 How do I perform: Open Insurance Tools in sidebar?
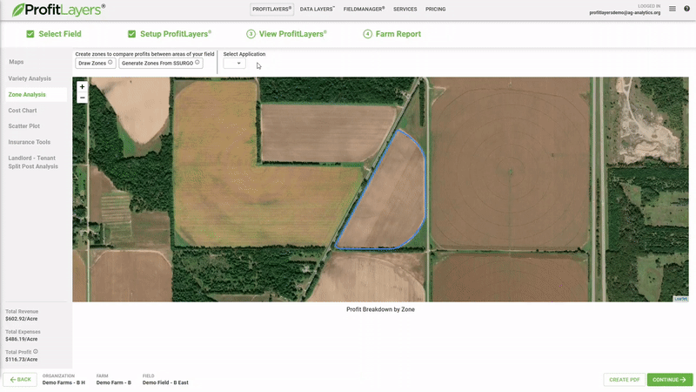click(x=29, y=142)
